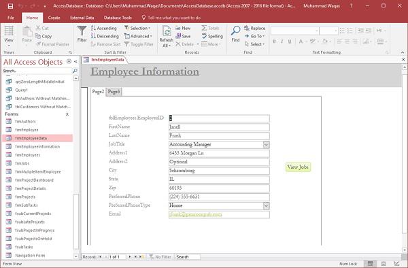This screenshot has height=268, width=408.
Task: Open frmJobs in the navigation pane
Action: pyautogui.click(x=22, y=163)
